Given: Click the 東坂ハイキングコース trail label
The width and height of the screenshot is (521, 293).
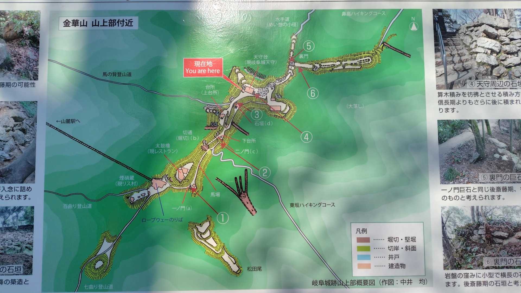Looking at the screenshot, I should (312, 205).
